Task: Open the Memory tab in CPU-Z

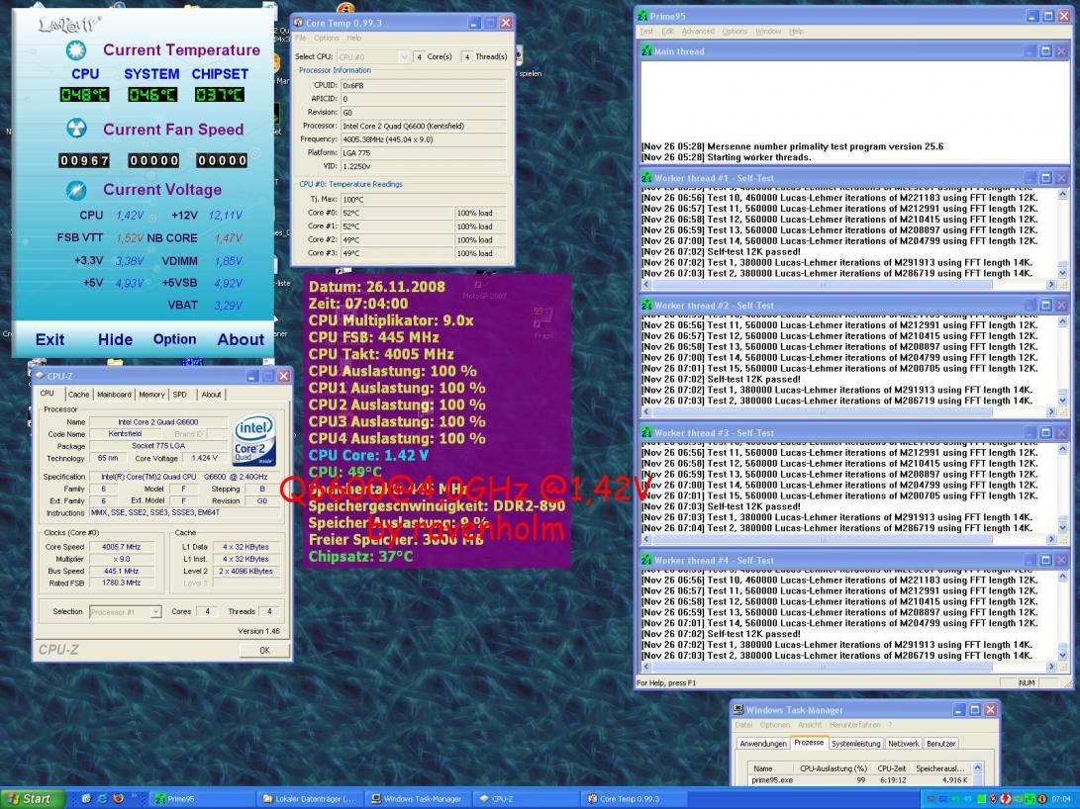Action: coord(151,395)
